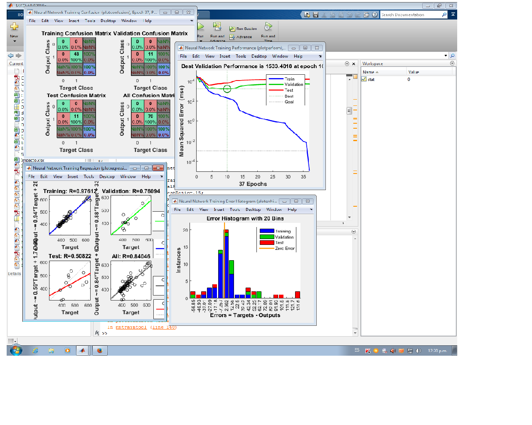Click the forward arrow in folder navigation

[x=18, y=55]
